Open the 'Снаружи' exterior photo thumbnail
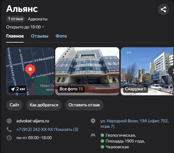This screenshot has width=174, height=153. pyautogui.click(x=147, y=71)
